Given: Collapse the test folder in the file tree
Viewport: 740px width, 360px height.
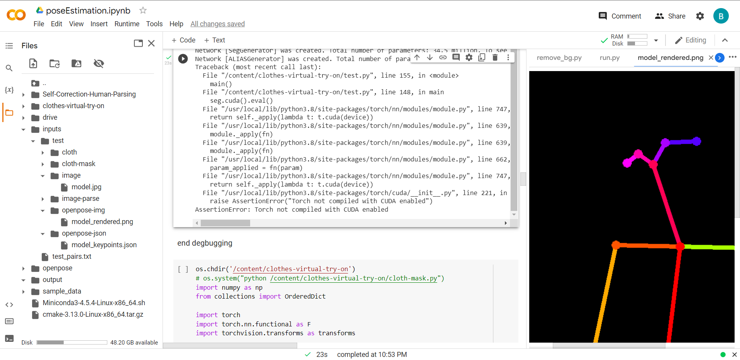Looking at the screenshot, I should click(x=33, y=141).
